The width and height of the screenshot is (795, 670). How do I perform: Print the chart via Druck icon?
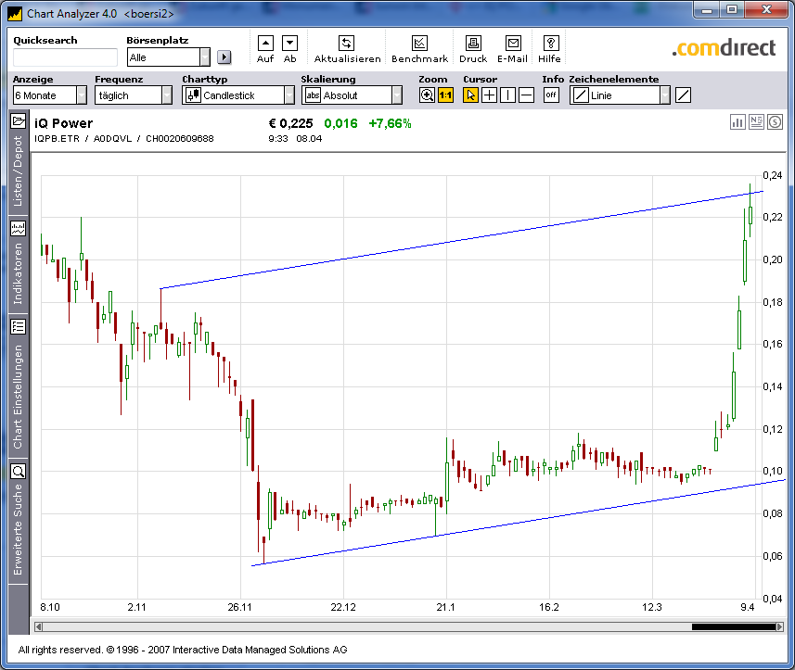coord(473,44)
